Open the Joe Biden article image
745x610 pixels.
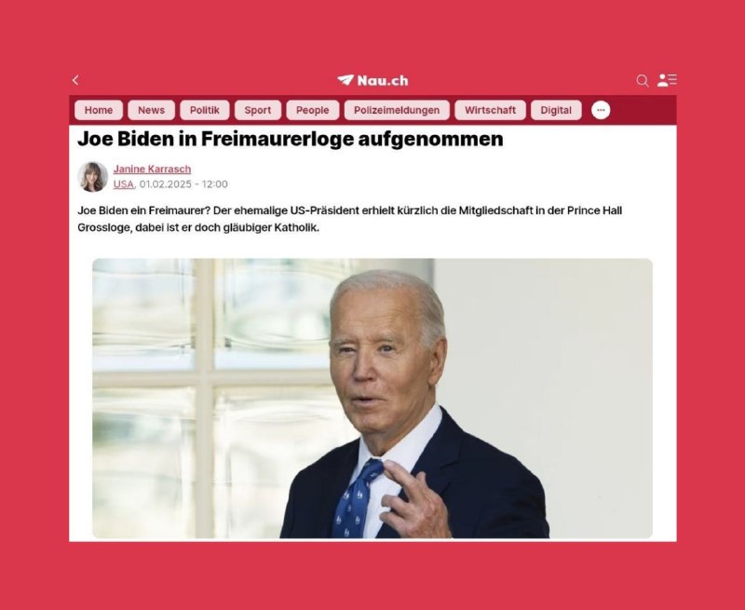[372, 398]
